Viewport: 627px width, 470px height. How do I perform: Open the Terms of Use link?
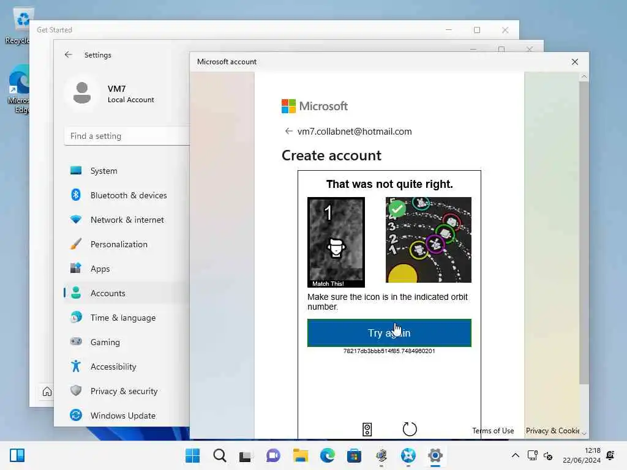point(493,430)
